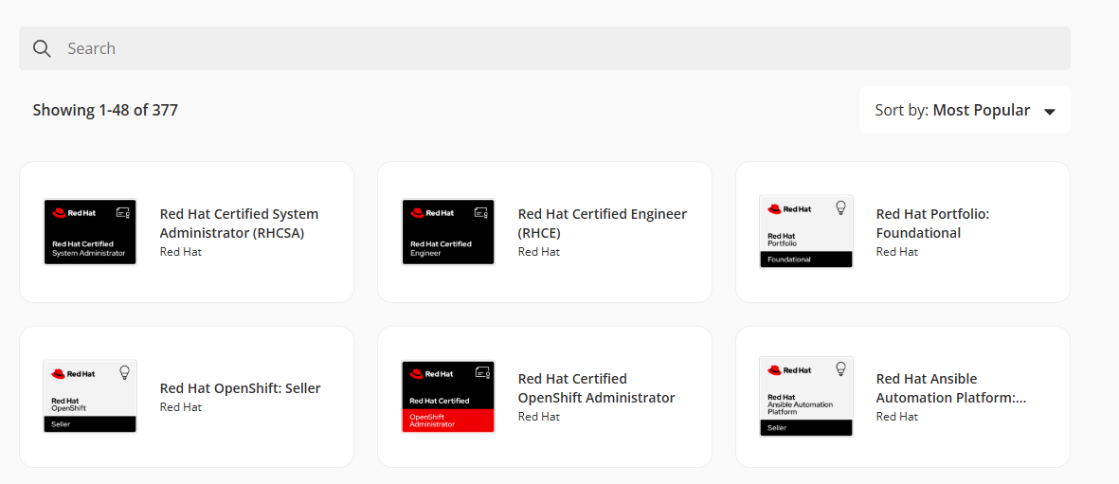Open the OpenShift Seller badge thumbnail
Screen dimensions: 1119x484
tap(90, 397)
